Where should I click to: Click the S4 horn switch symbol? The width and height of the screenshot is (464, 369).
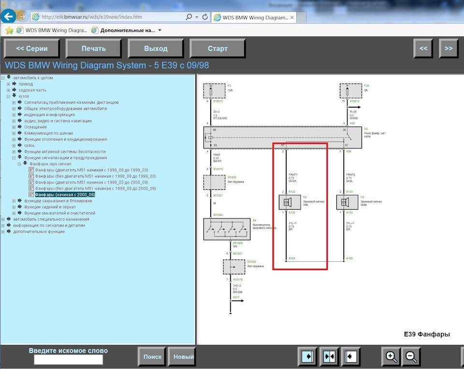[x=227, y=229]
